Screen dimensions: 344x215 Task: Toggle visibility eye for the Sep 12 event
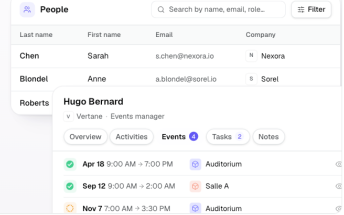[x=339, y=186]
